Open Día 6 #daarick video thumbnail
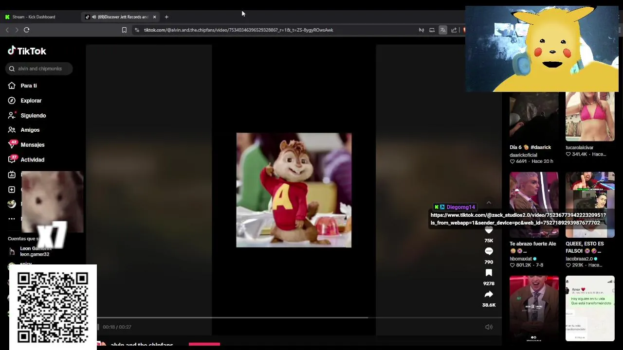This screenshot has width=623, height=350. [x=534, y=117]
